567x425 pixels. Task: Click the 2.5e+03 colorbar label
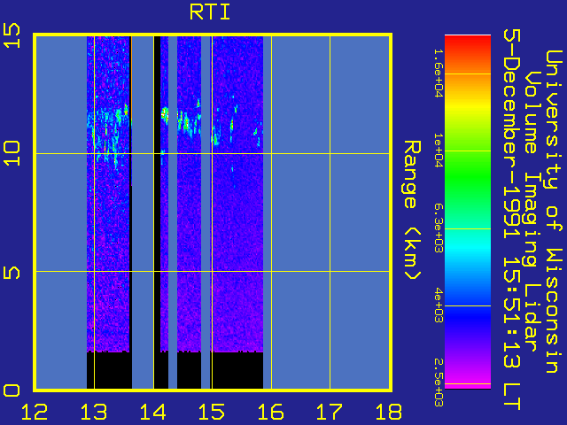click(x=439, y=382)
